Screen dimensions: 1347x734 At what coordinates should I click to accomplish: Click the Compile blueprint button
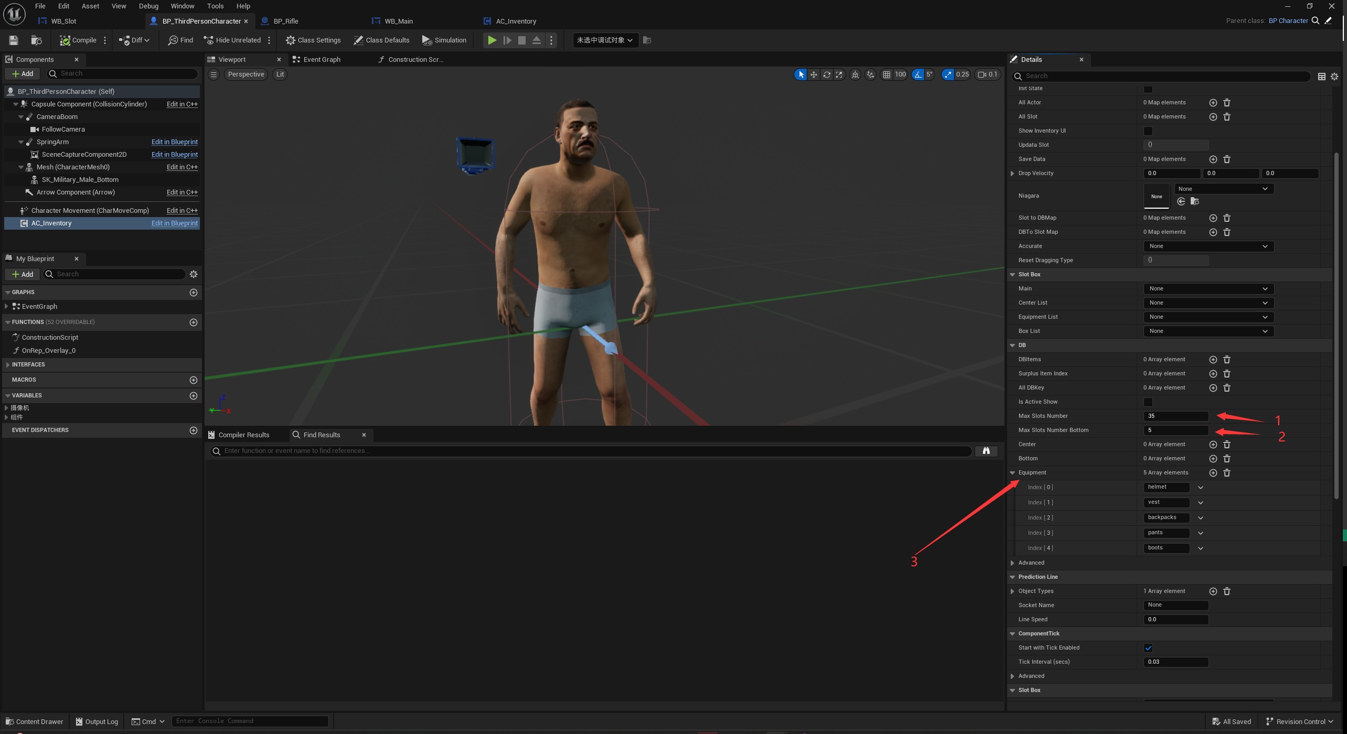78,40
